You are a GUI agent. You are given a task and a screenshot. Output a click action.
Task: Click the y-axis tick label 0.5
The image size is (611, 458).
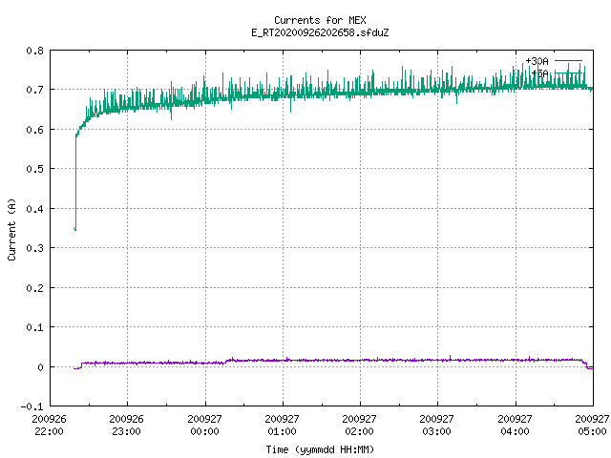34,169
